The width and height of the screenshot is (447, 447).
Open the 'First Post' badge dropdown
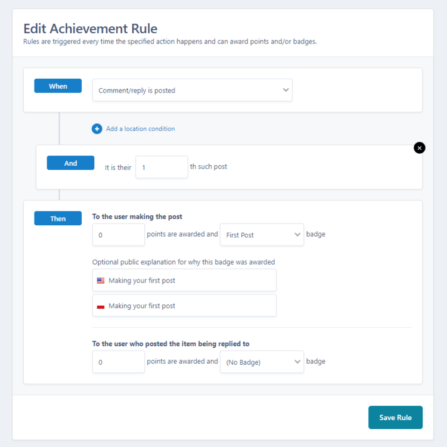point(262,235)
